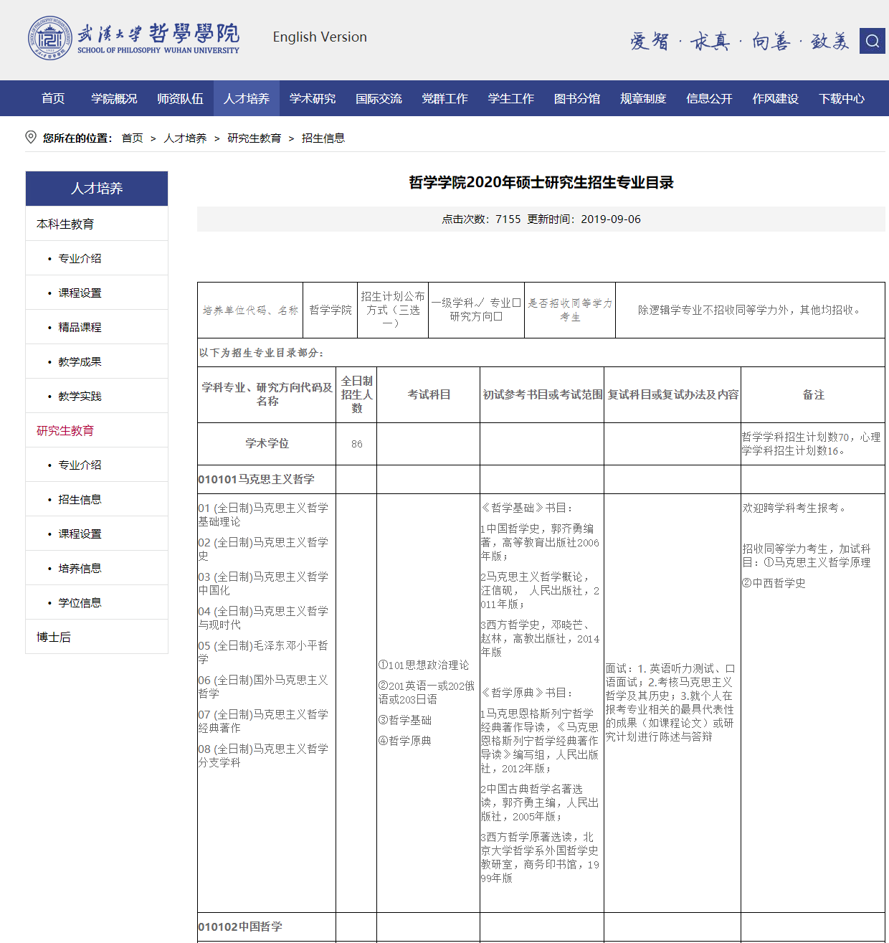
Task: Open 培养信息 in the sidebar
Action: point(97,568)
